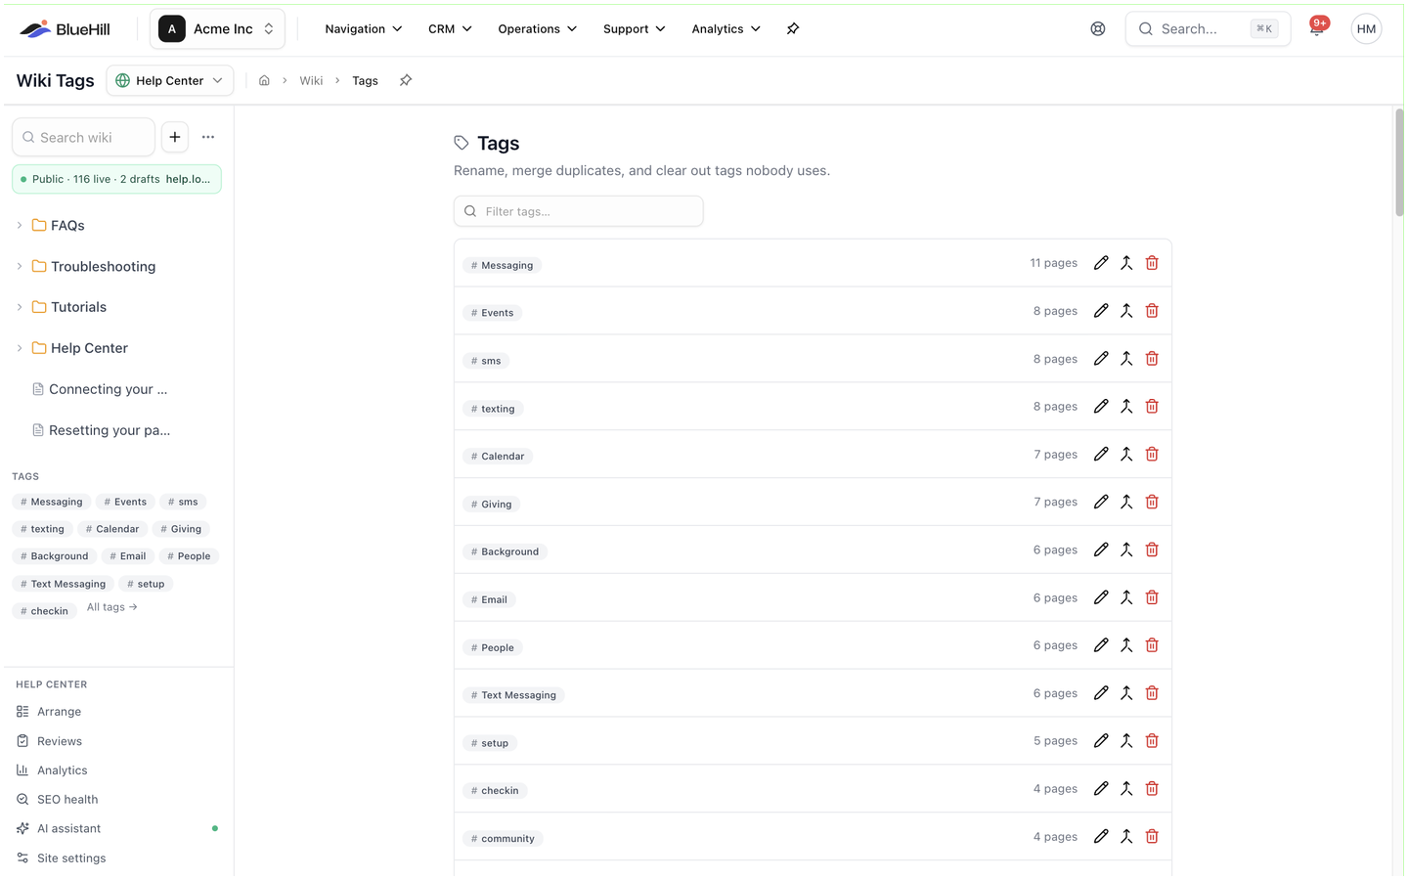Merge the Email tag
The image size is (1408, 880).
[1126, 597]
